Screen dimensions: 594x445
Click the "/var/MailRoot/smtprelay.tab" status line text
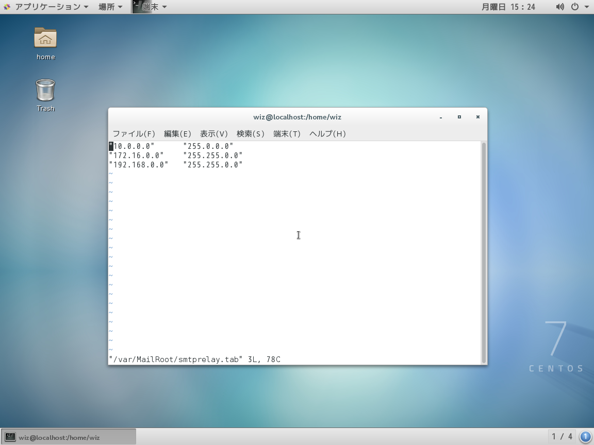pos(175,359)
